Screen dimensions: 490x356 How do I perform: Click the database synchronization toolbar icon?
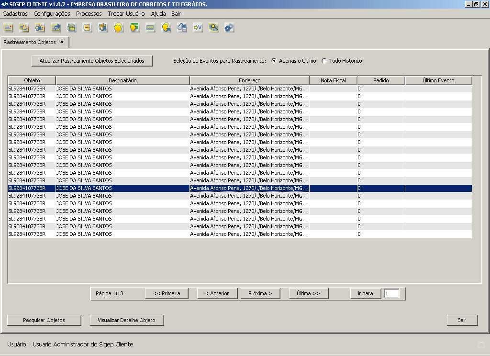coord(182,27)
